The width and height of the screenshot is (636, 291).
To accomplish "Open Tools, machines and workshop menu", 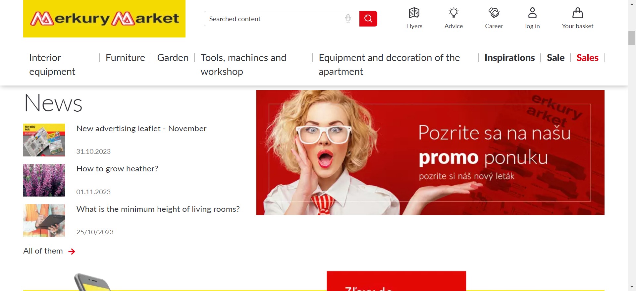I will [x=243, y=65].
